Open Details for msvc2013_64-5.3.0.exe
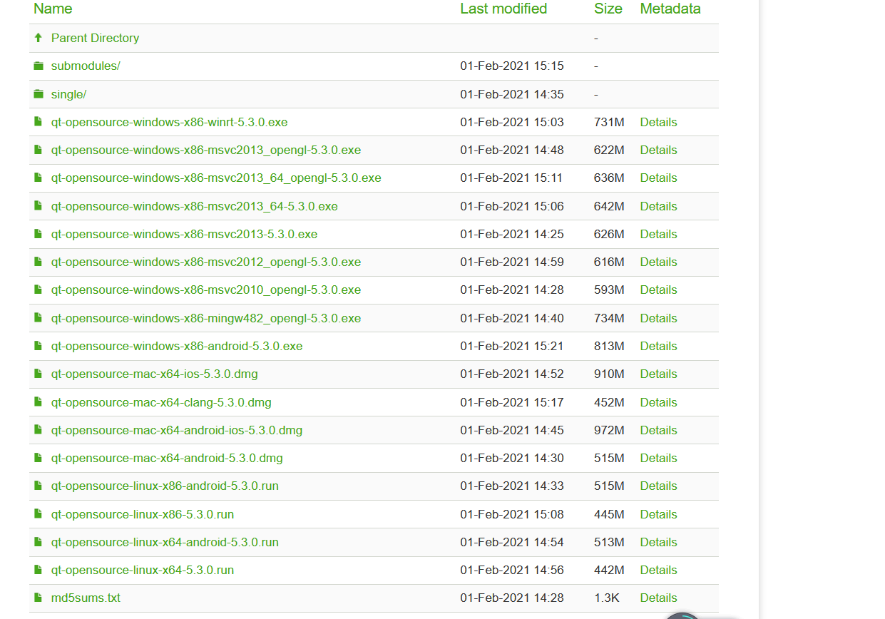This screenshot has width=885, height=619. coord(658,206)
